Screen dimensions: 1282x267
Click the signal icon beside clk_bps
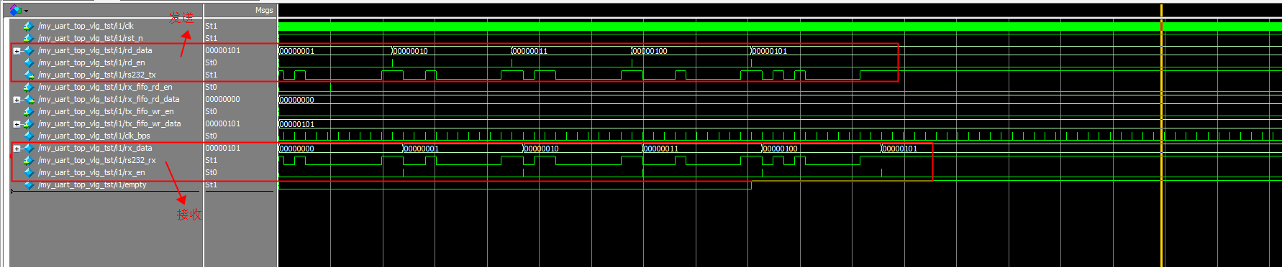pos(29,136)
